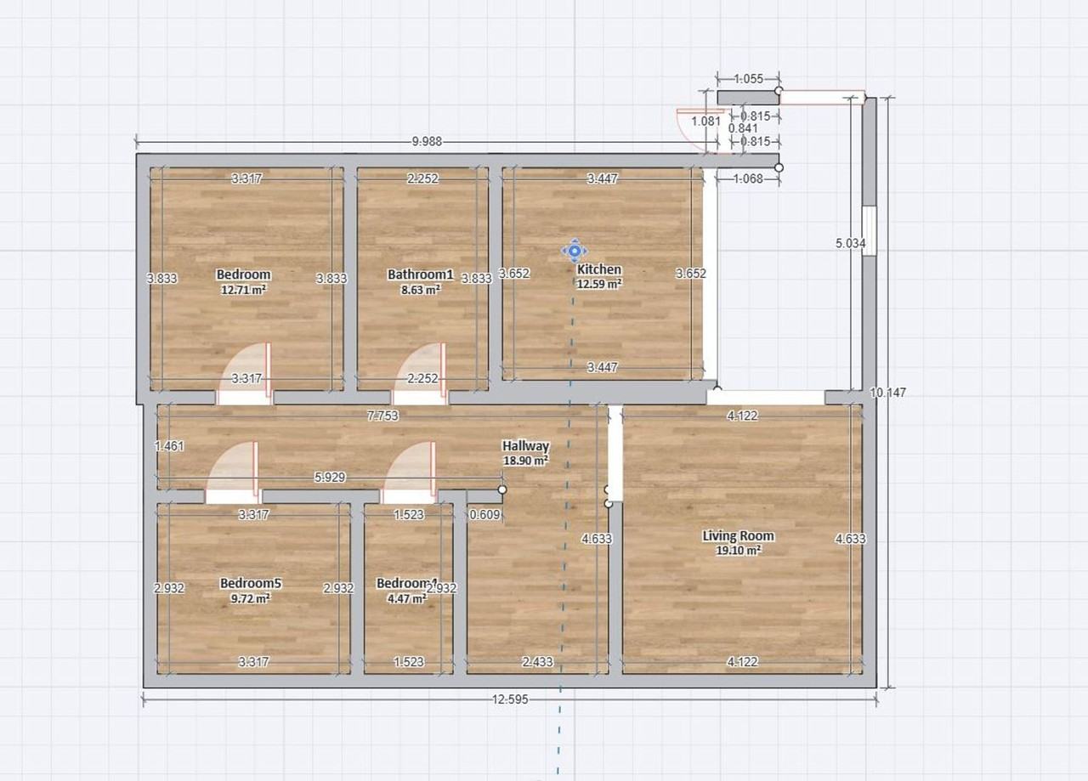Click the 10.147 overall height dimension
This screenshot has width=1088, height=781.
tap(888, 393)
